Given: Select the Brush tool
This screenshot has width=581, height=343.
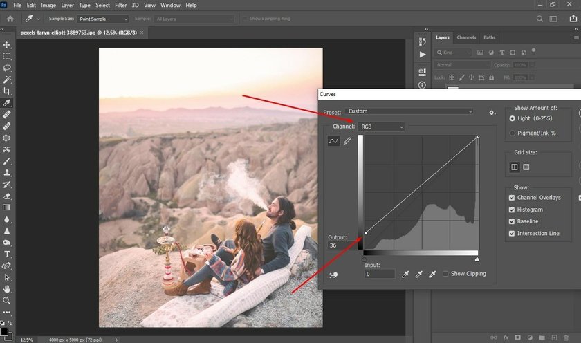Looking at the screenshot, I should coord(7,161).
